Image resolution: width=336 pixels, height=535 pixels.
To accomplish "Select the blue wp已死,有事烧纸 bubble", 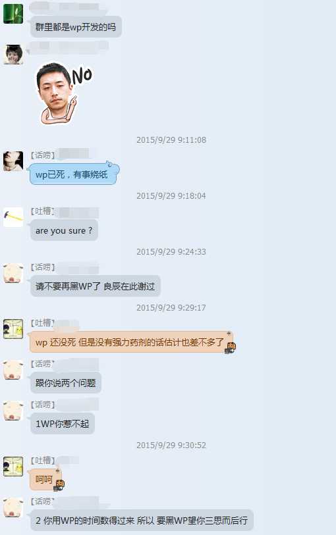I will 73,174.
